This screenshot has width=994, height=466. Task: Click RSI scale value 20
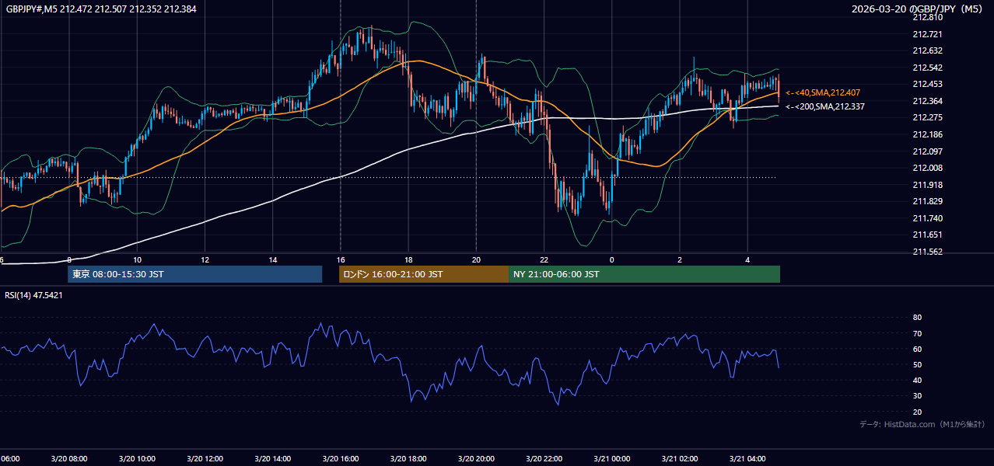click(918, 412)
